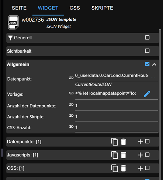
Task: Click the Anzahl der Skripte input field
Action: pos(117,116)
